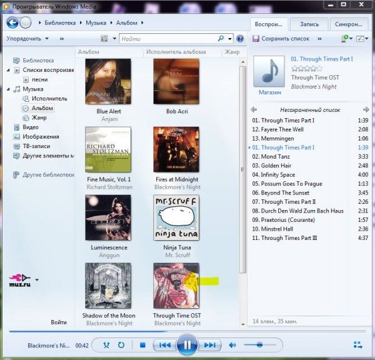This screenshot has width=375, height=360.
Task: Select track 12. Fayere Thee Well
Action: pos(310,129)
